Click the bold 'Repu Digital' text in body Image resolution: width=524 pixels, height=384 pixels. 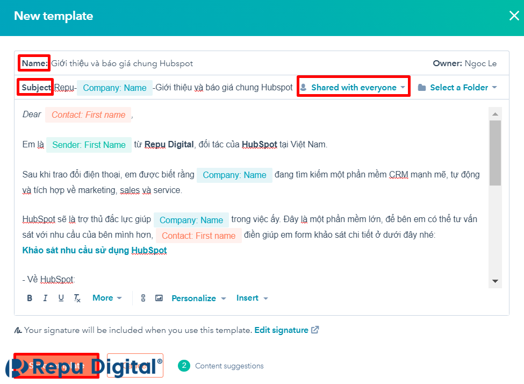click(169, 145)
